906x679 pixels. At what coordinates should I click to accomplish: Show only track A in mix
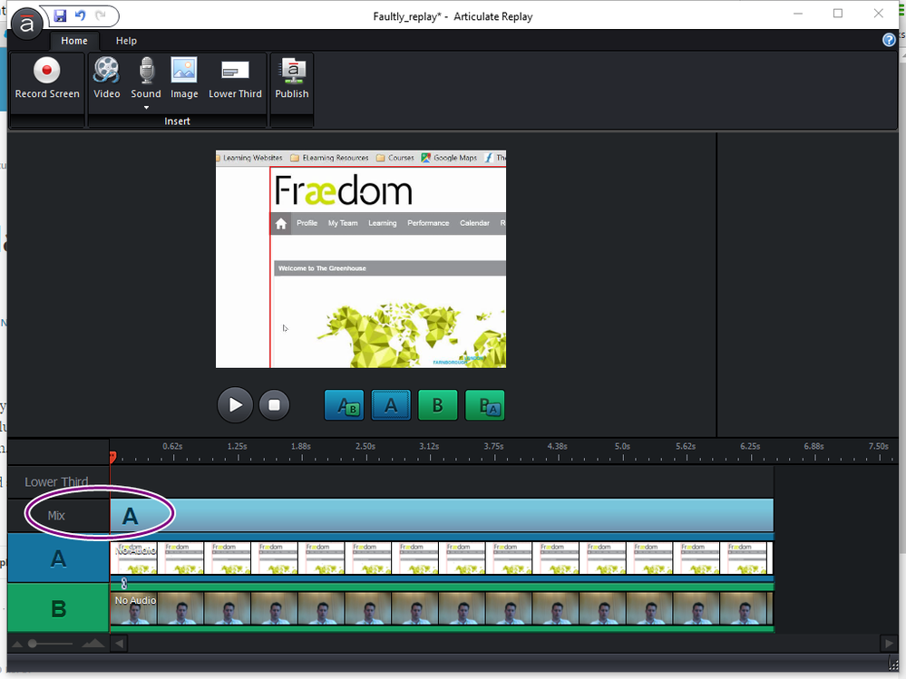(x=391, y=405)
